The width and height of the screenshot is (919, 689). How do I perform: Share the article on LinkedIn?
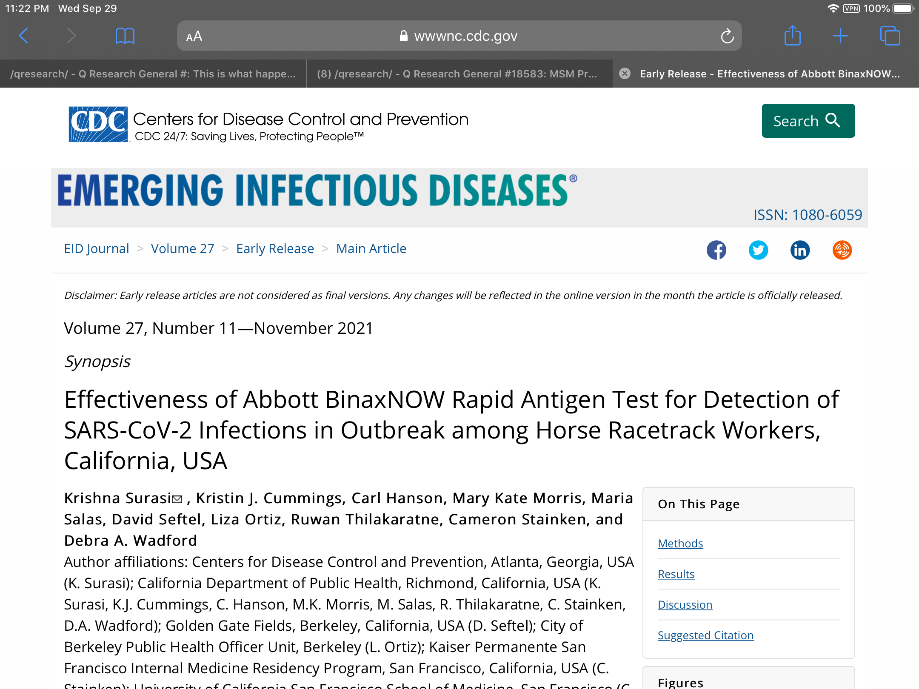tap(800, 250)
